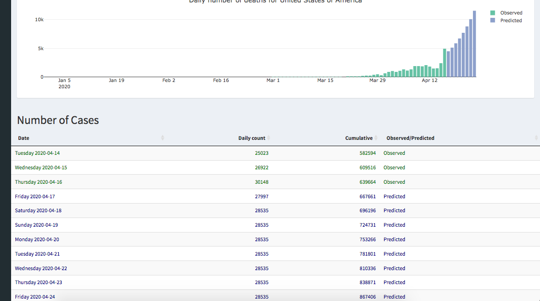This screenshot has width=540, height=301.
Task: Select the Tuesday 2020-04-14 row date
Action: click(x=37, y=153)
